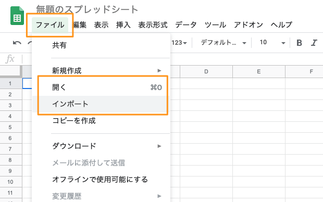Click the undo arrow icon

(17, 43)
